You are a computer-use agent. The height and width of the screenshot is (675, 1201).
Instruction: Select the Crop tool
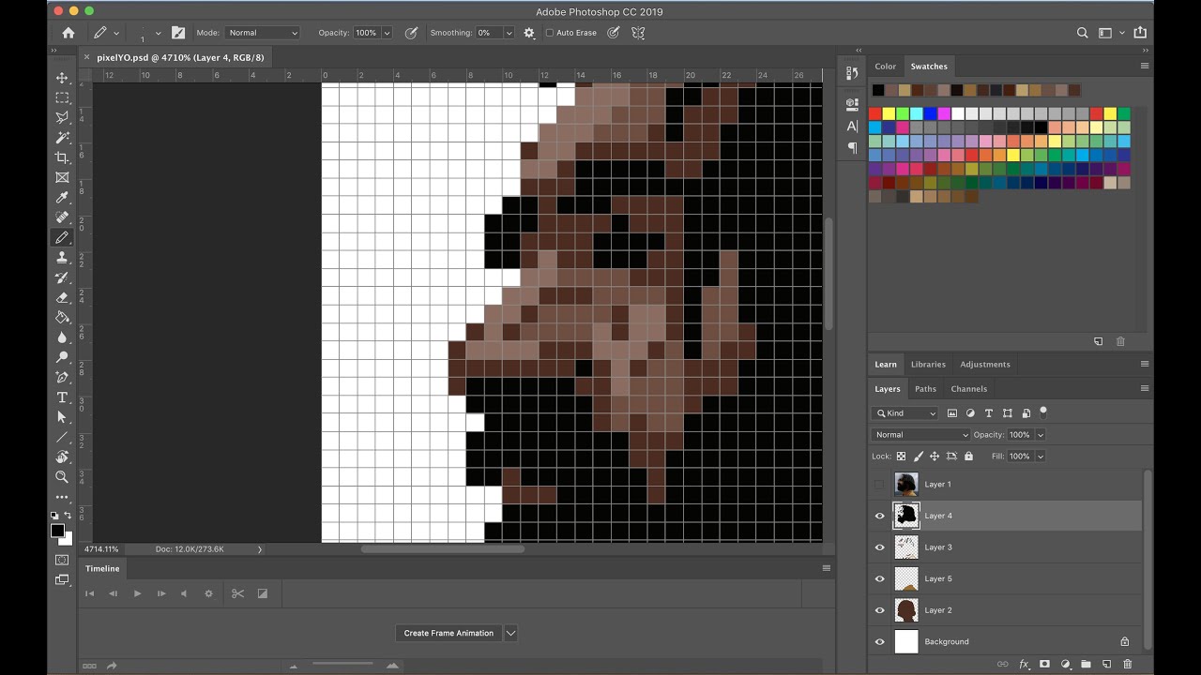[x=62, y=157]
